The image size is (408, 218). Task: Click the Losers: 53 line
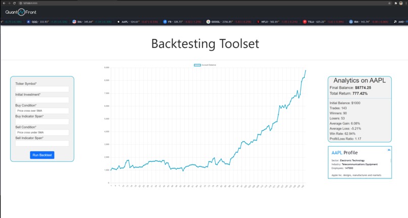tap(337, 118)
